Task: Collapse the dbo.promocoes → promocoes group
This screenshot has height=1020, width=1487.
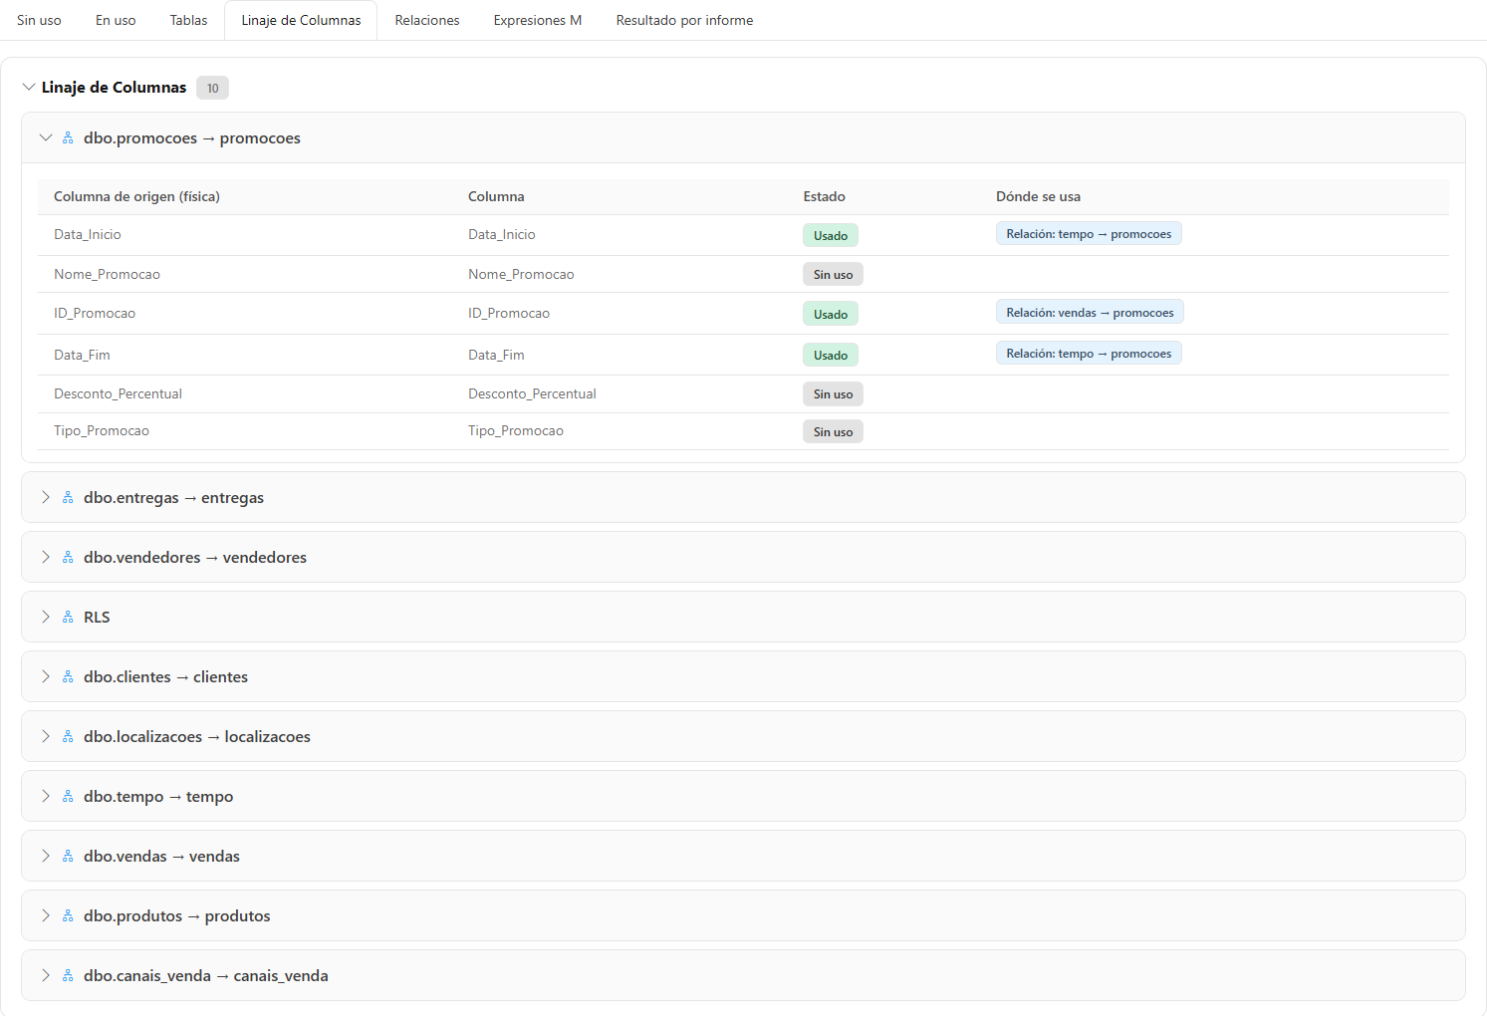Action: (x=46, y=138)
